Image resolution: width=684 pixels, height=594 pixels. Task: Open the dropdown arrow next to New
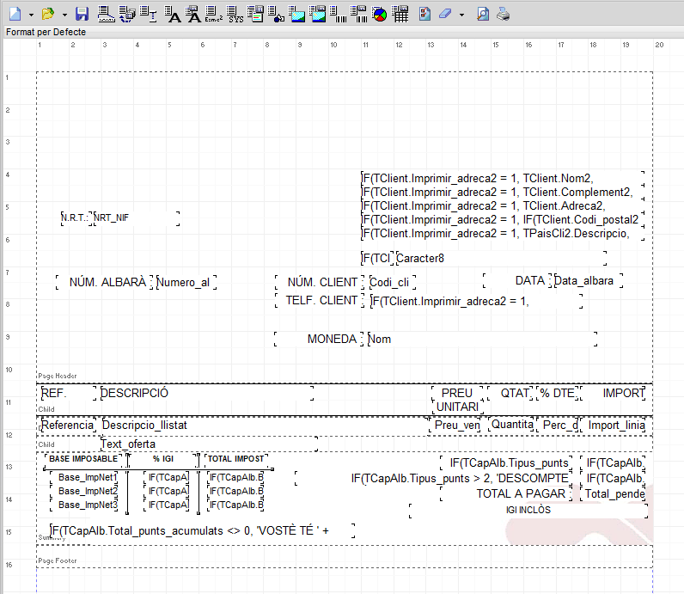pyautogui.click(x=31, y=15)
